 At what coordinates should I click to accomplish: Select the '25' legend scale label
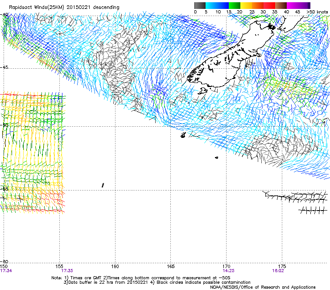click(x=252, y=12)
